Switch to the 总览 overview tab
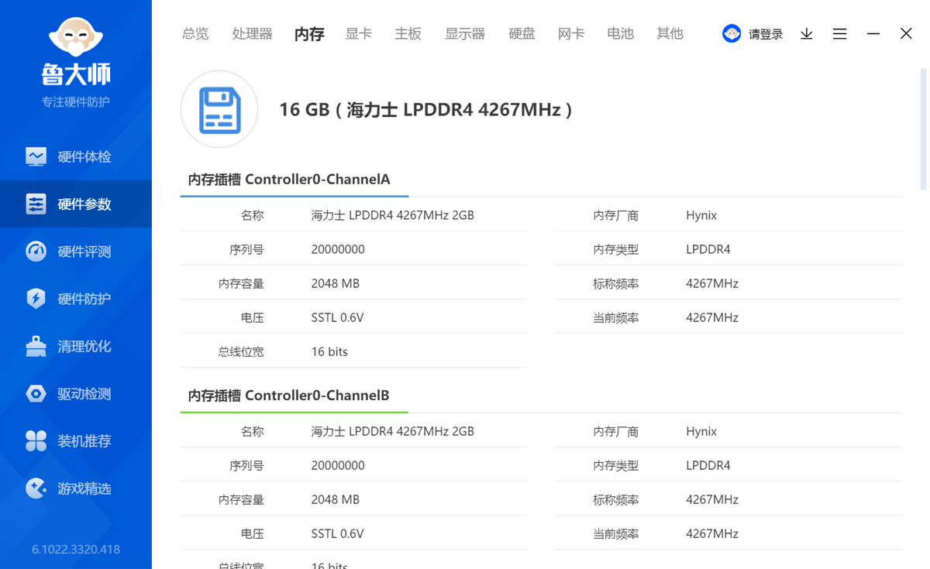 (x=195, y=33)
